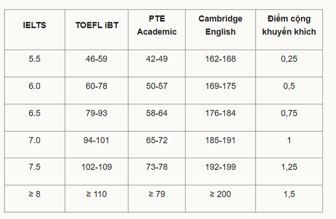Select the TOEFL score 94-101 cell
The image size is (336, 219).
pyautogui.click(x=96, y=140)
